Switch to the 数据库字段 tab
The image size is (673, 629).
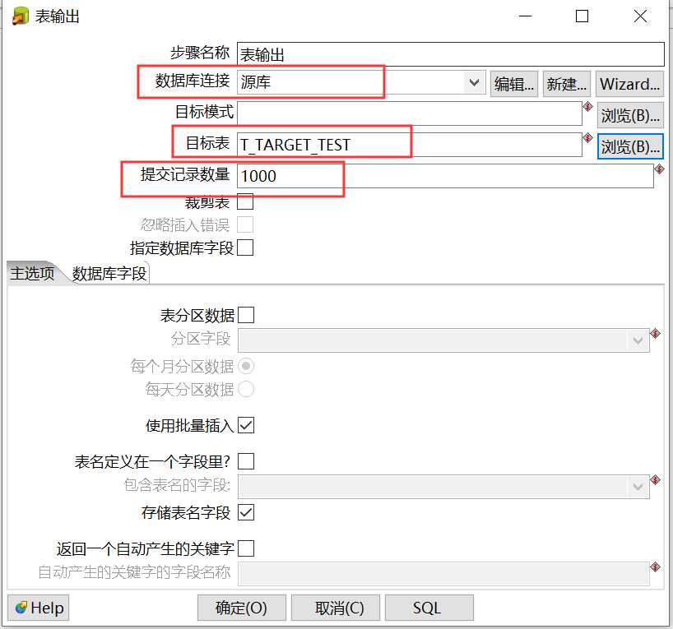point(109,273)
